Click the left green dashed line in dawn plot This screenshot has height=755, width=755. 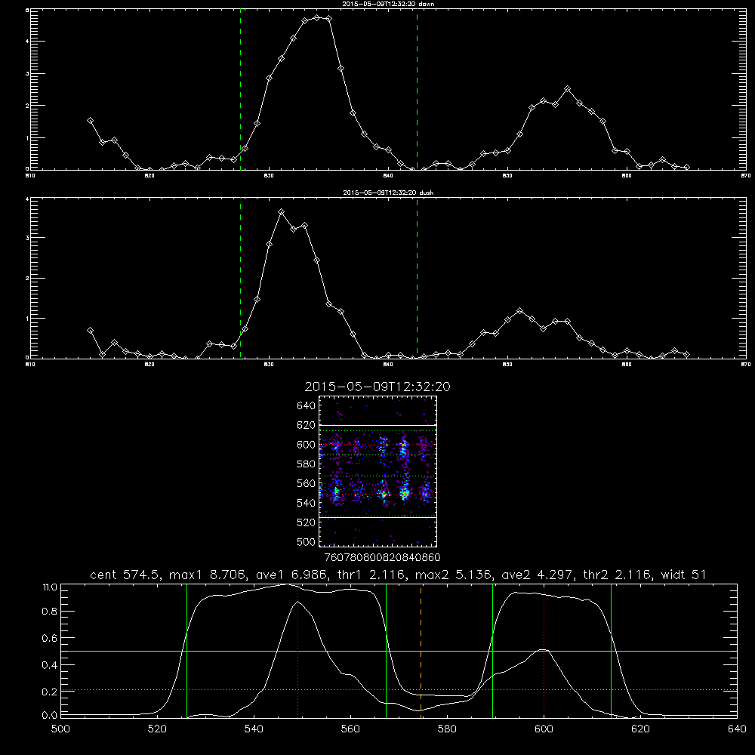pos(240,89)
